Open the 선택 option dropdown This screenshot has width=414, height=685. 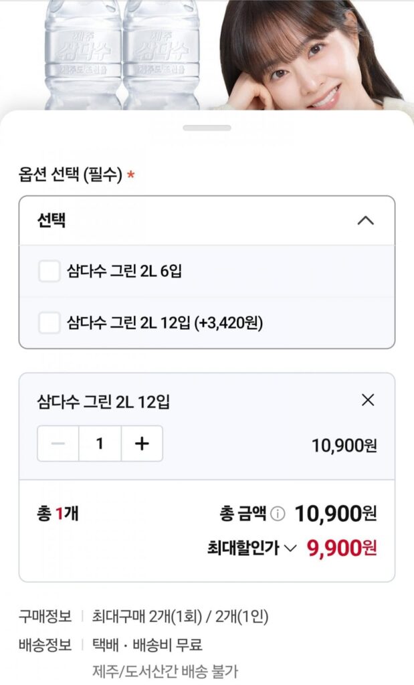(207, 221)
